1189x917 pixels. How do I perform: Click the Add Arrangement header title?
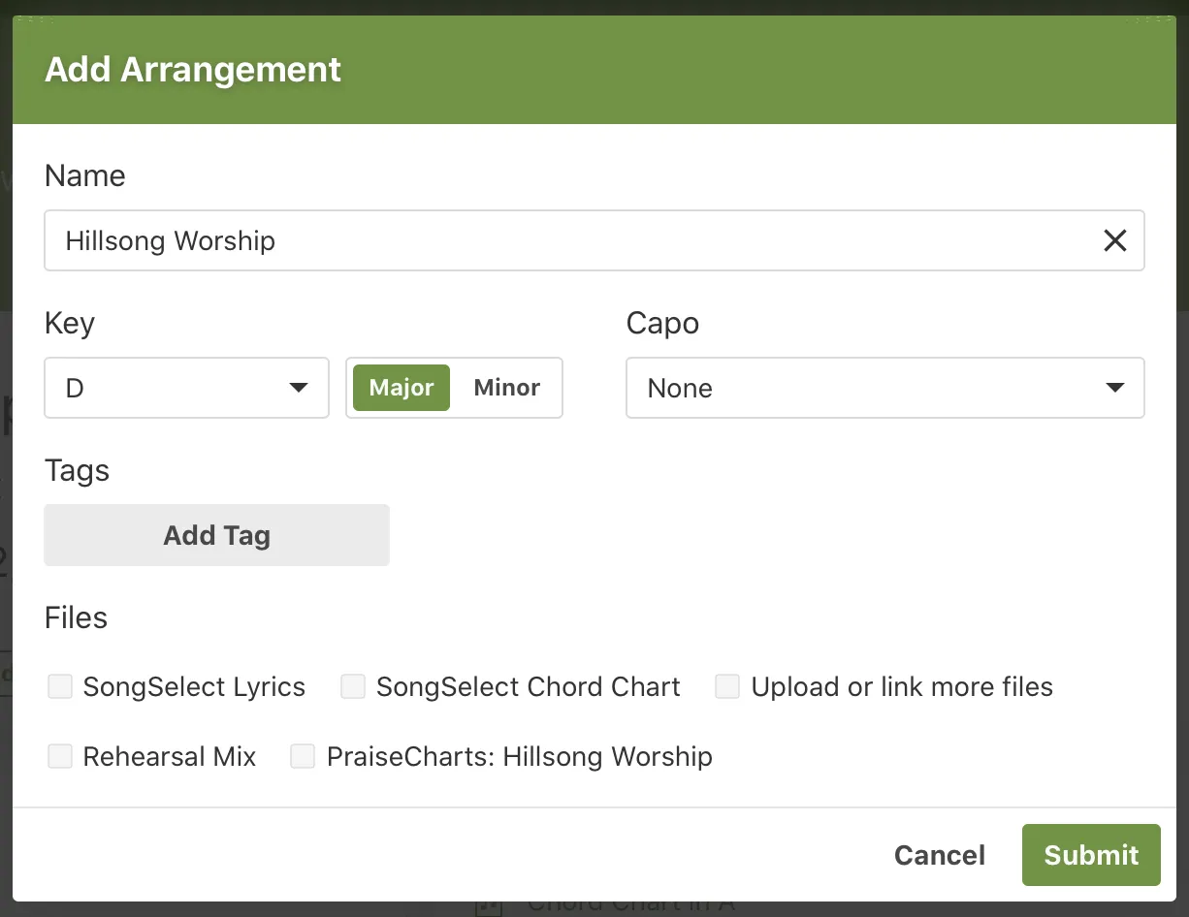(x=193, y=70)
